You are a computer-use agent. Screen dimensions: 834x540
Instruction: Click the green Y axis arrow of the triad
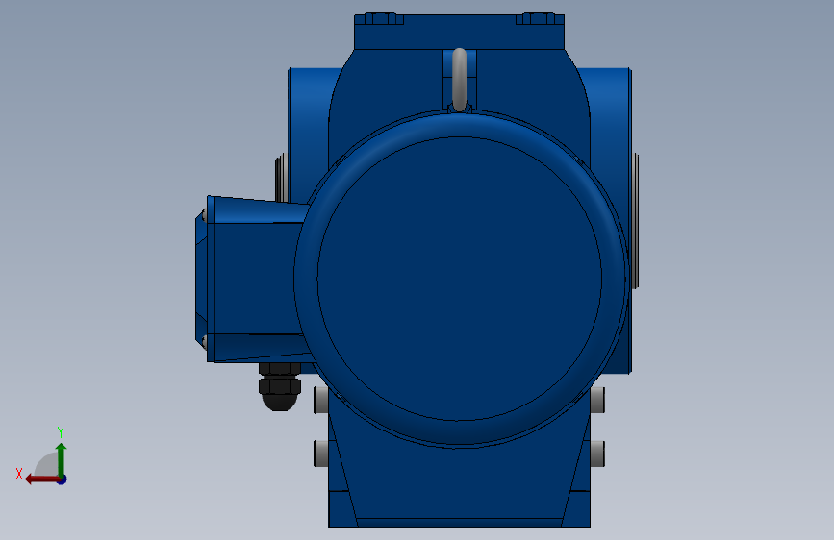tap(62, 459)
